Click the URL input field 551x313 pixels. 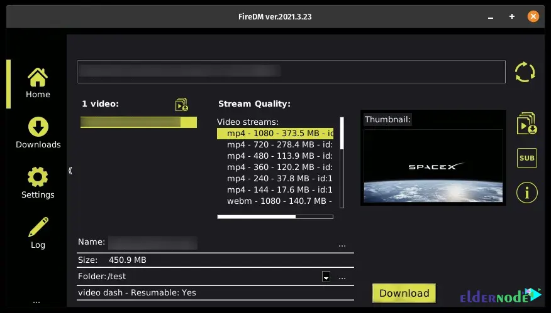click(291, 72)
